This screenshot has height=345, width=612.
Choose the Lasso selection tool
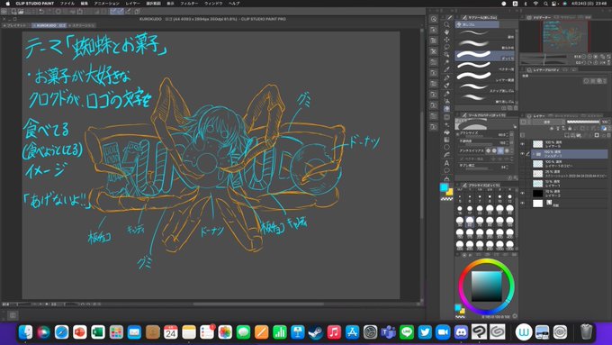point(446,47)
